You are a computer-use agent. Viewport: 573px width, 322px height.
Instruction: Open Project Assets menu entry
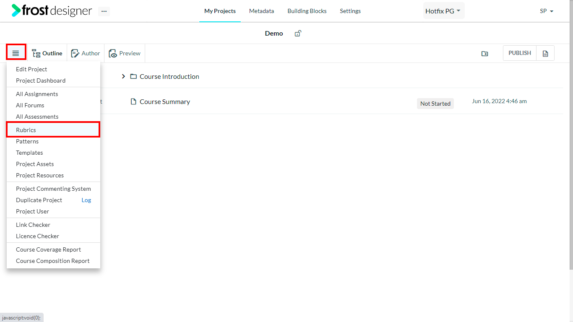[53, 164]
